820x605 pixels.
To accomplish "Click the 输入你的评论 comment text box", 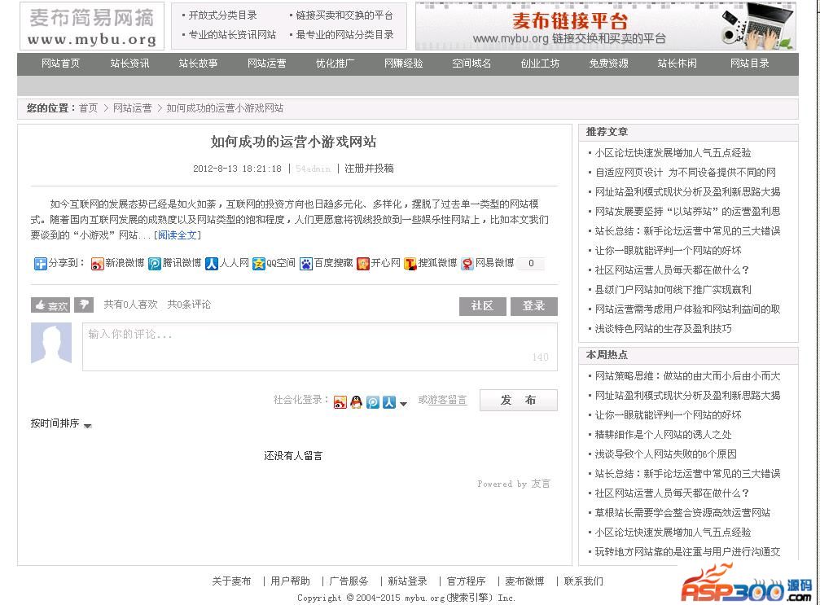I will click(319, 346).
